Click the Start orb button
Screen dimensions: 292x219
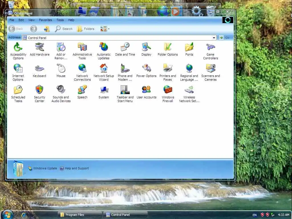8,214
